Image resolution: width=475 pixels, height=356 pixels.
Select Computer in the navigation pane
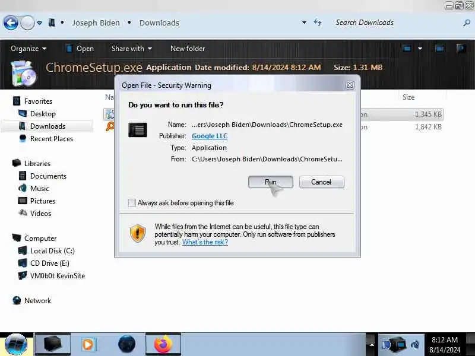pos(34,239)
